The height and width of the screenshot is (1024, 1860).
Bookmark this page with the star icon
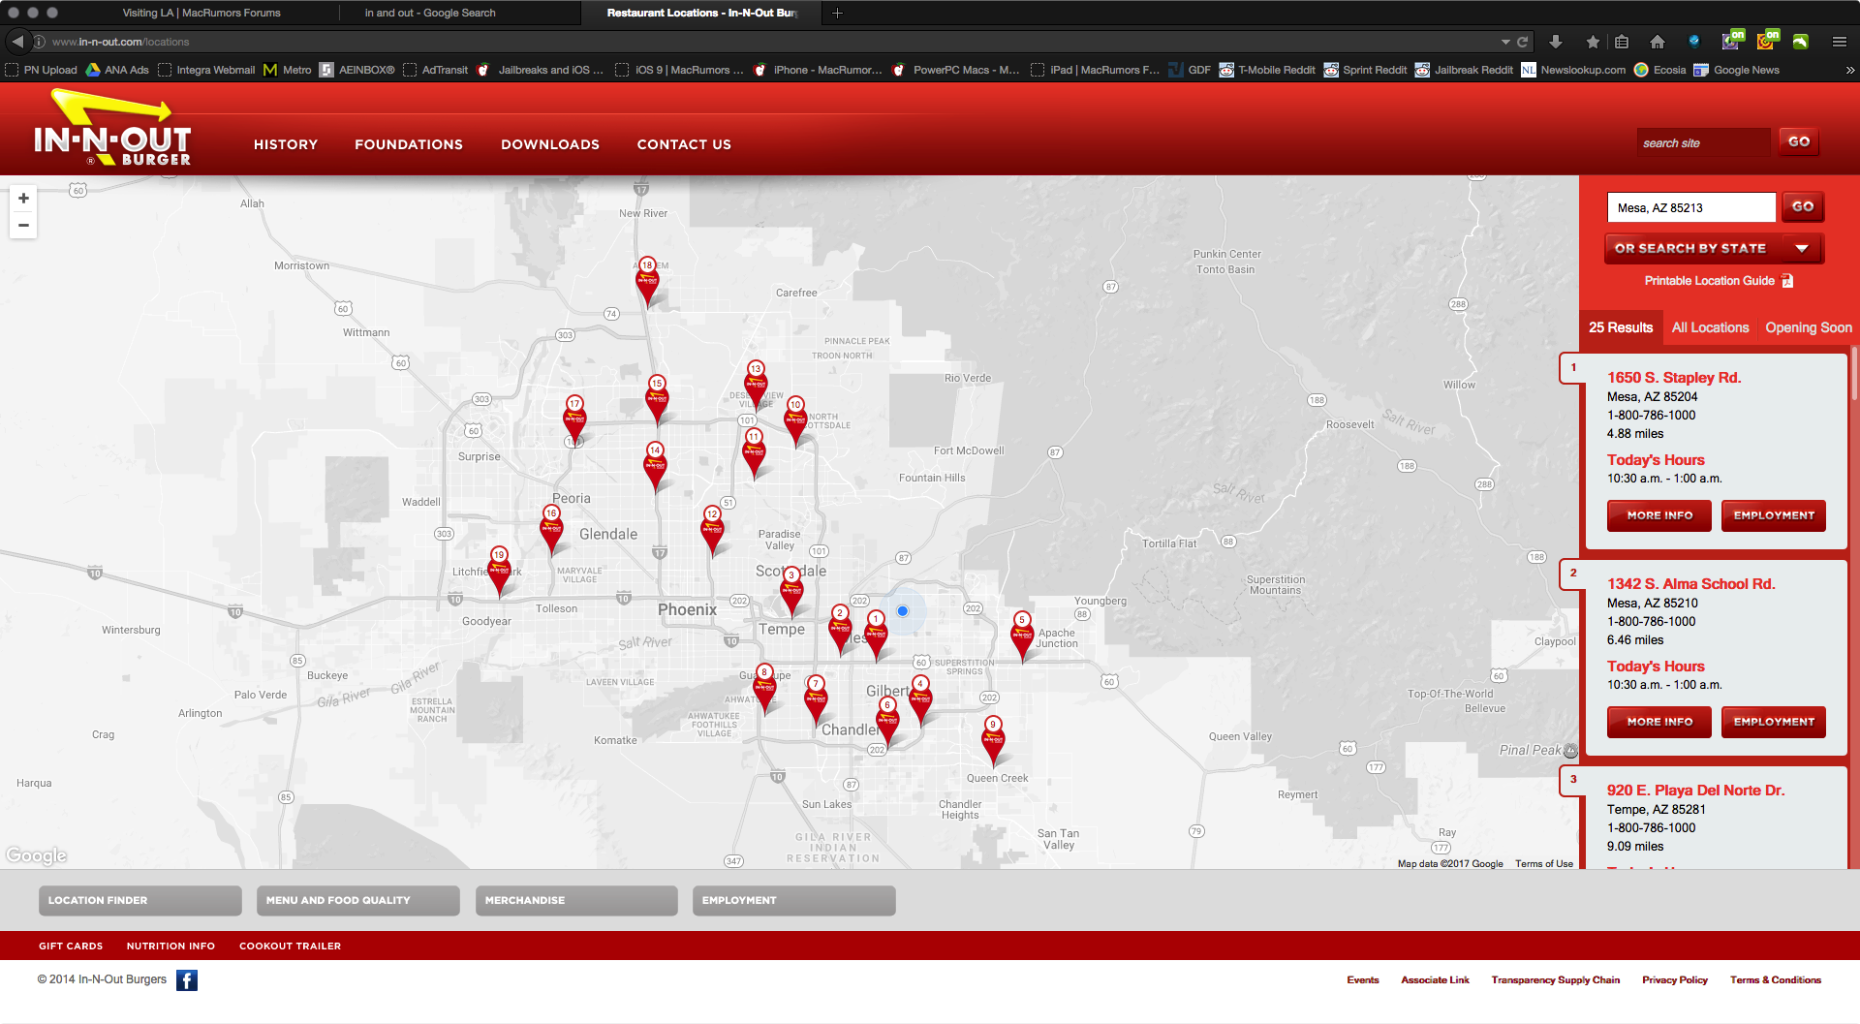click(1593, 42)
